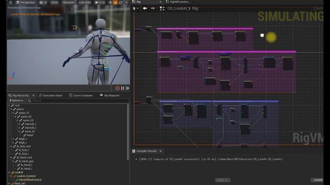The height and width of the screenshot is (185, 330).
Task: Open the x1.0 playback speed menu
Action: pos(100,3)
